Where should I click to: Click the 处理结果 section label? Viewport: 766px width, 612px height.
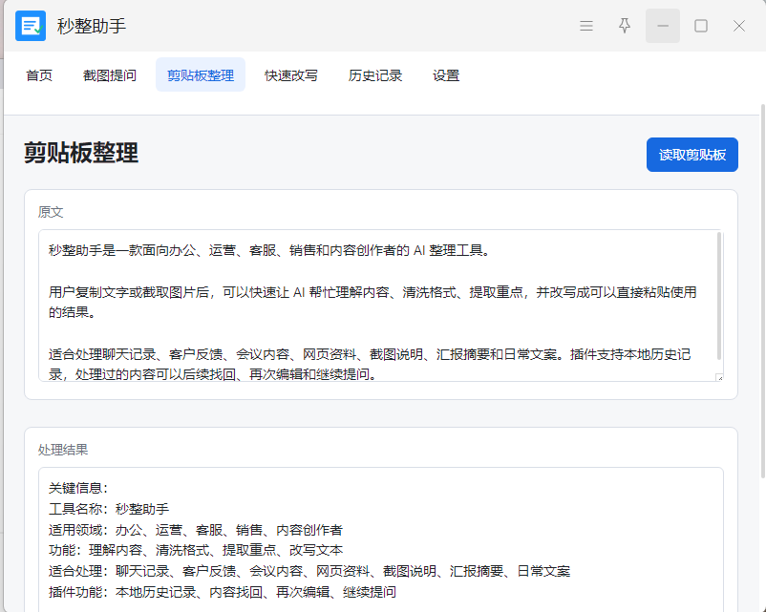pyautogui.click(x=63, y=450)
